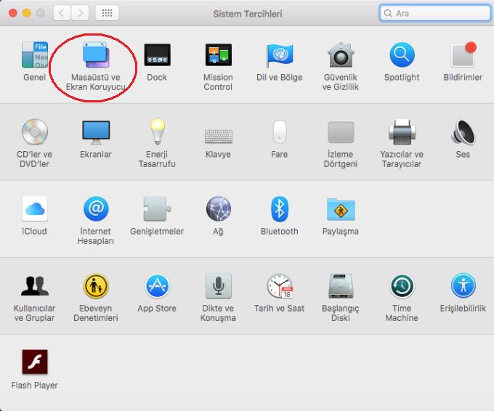Image resolution: width=494 pixels, height=411 pixels.
Task: Click the back navigation arrow
Action: tap(62, 13)
